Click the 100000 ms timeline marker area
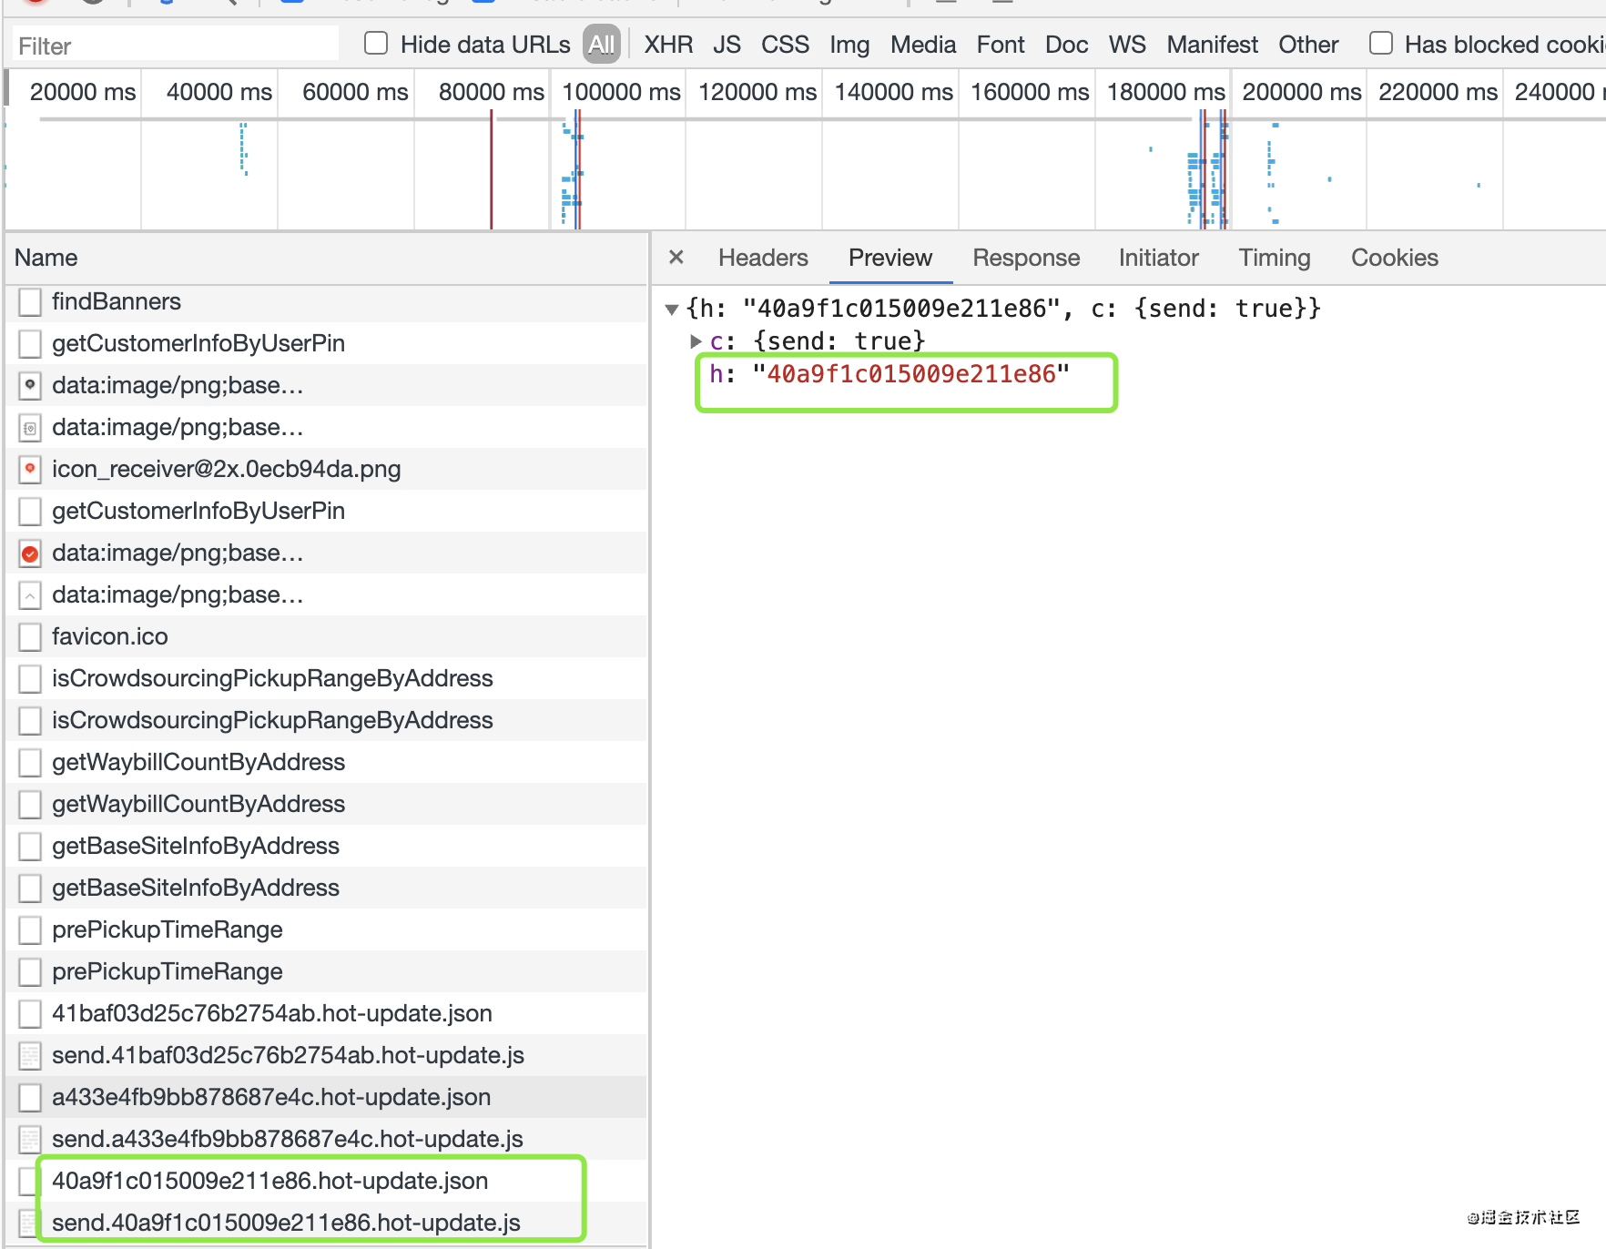 pos(621,92)
